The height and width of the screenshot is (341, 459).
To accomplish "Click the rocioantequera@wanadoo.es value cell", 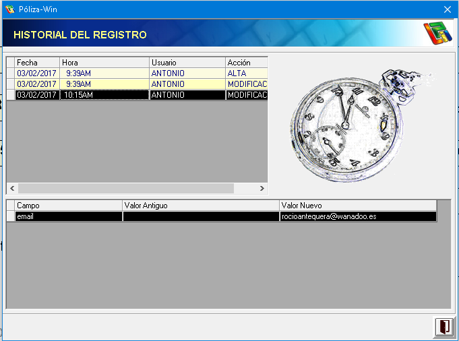I will (358, 216).
